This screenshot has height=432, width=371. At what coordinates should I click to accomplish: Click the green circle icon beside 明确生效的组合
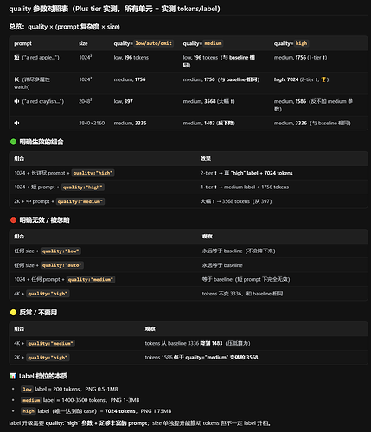pyautogui.click(x=13, y=142)
